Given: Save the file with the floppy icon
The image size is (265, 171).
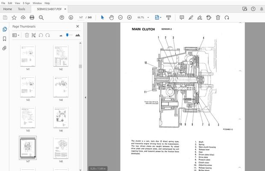Looking at the screenshot, I should [x=5, y=18].
